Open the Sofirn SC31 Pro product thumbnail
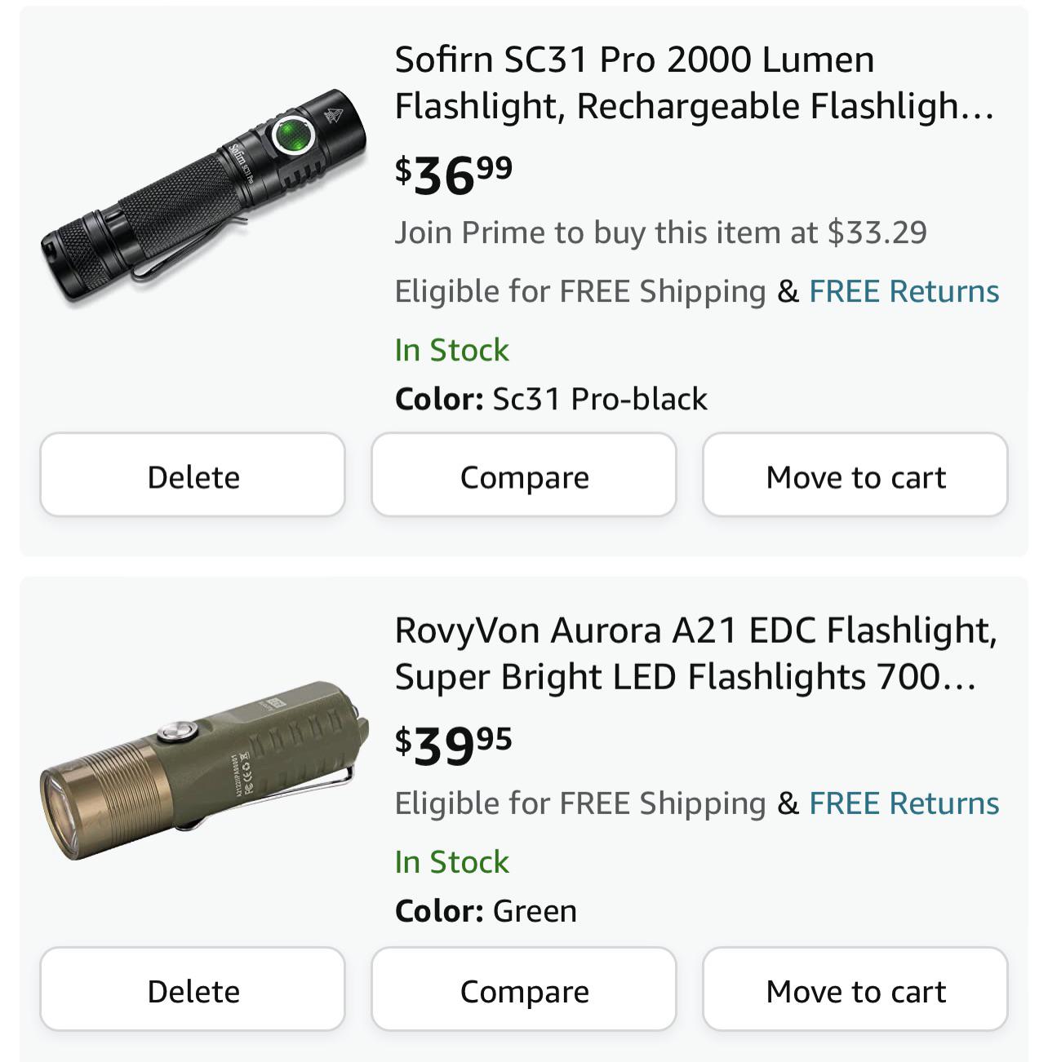 pos(192,188)
